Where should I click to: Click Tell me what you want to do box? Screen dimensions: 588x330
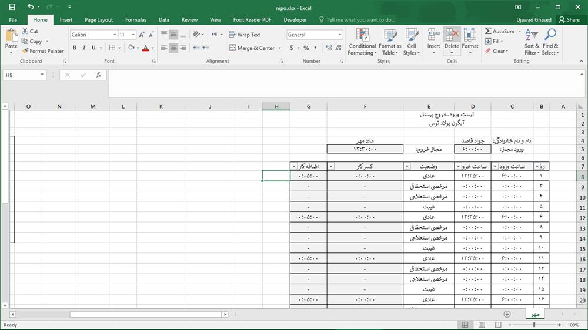358,20
